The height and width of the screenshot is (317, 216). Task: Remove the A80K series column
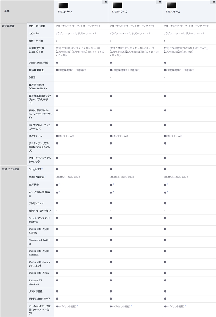[x=160, y=2]
